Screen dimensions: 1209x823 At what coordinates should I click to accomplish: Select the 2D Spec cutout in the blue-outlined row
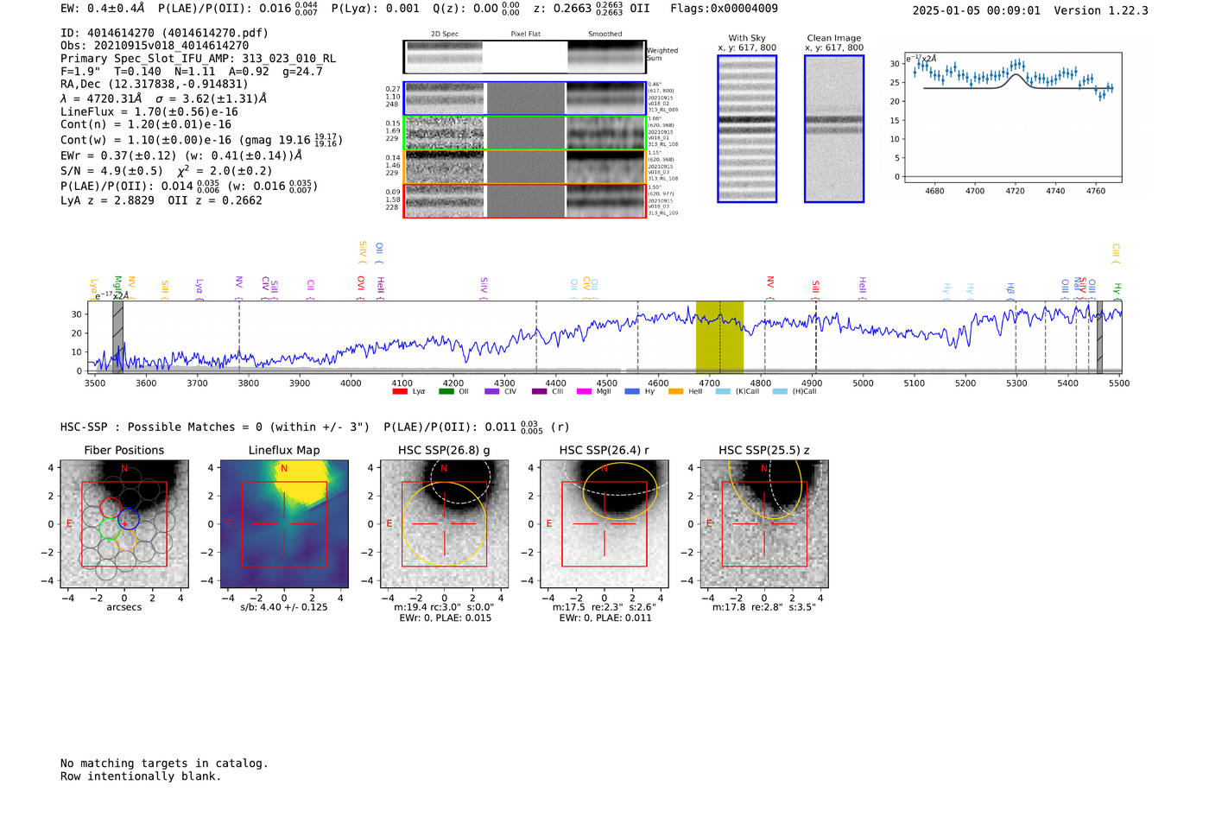pyautogui.click(x=445, y=98)
